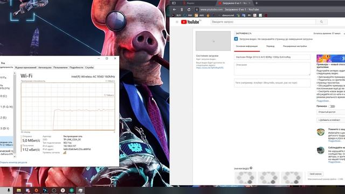Click the microphone icon on taskbar
345x194 pixels.
click(9, 190)
